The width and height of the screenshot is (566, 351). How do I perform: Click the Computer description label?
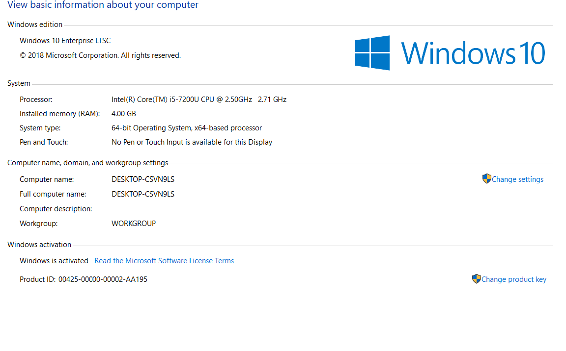coord(56,209)
